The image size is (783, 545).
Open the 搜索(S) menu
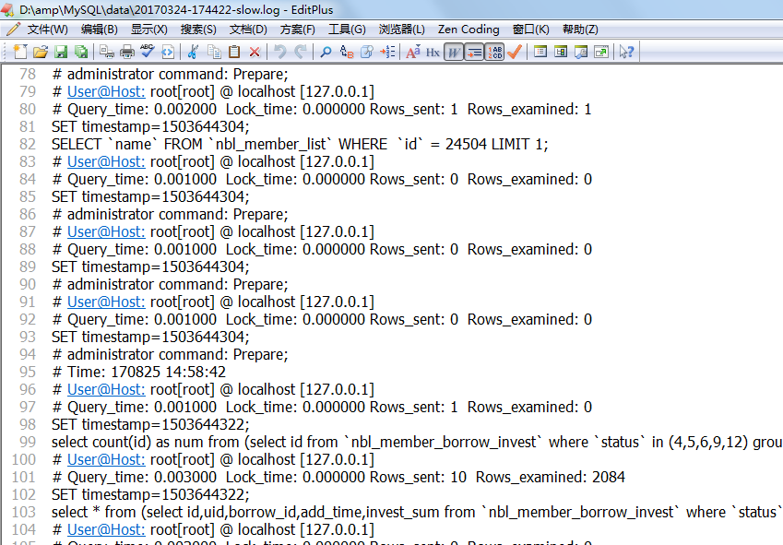pos(198,30)
